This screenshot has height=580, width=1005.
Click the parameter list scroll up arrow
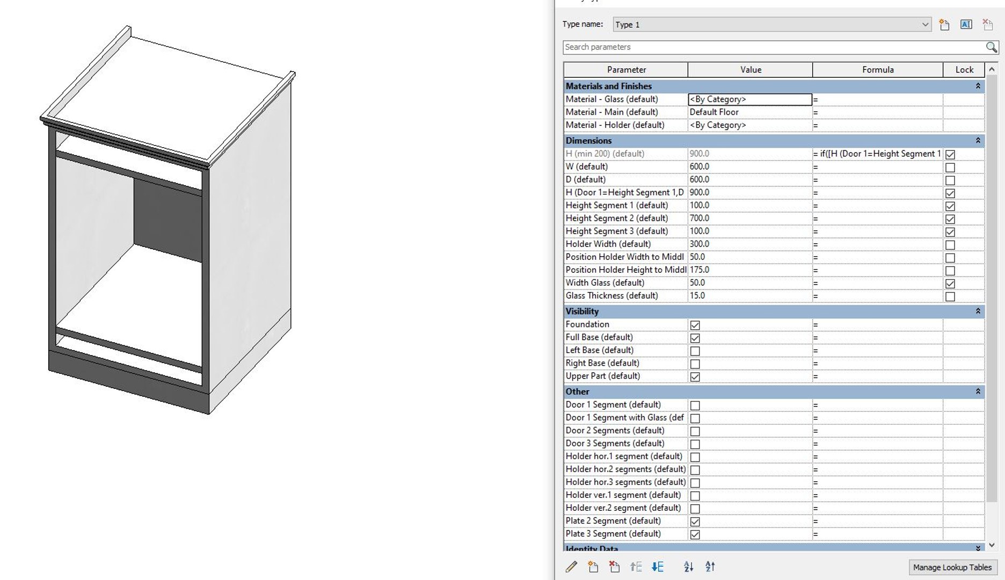(x=992, y=69)
